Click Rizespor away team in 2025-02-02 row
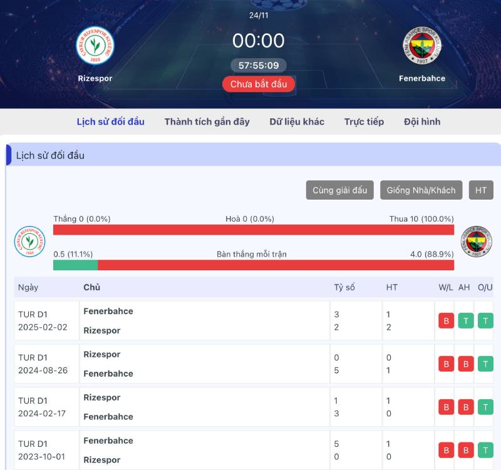Viewport: 501px width, 470px height. click(102, 330)
